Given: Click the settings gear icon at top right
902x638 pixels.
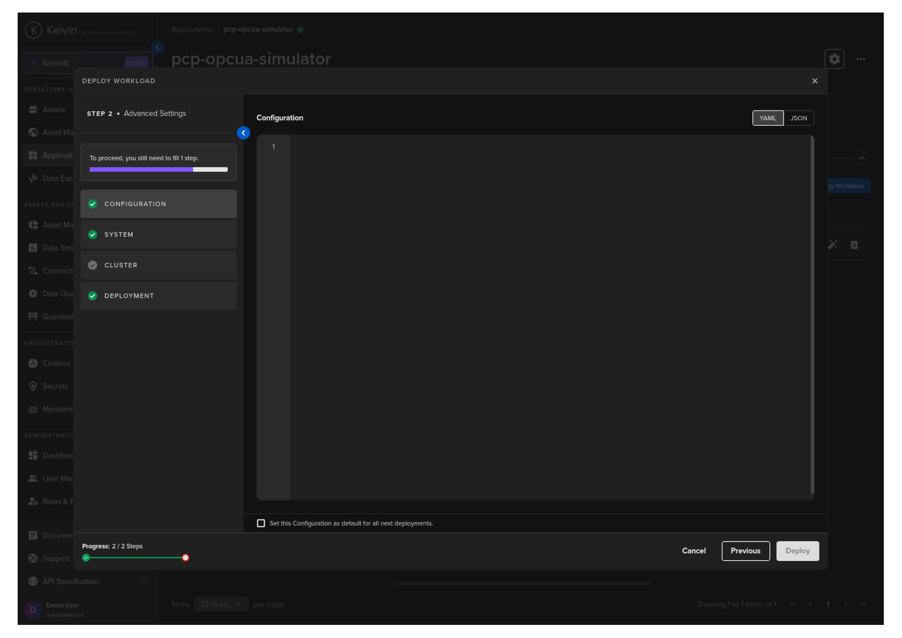Looking at the screenshot, I should point(834,59).
